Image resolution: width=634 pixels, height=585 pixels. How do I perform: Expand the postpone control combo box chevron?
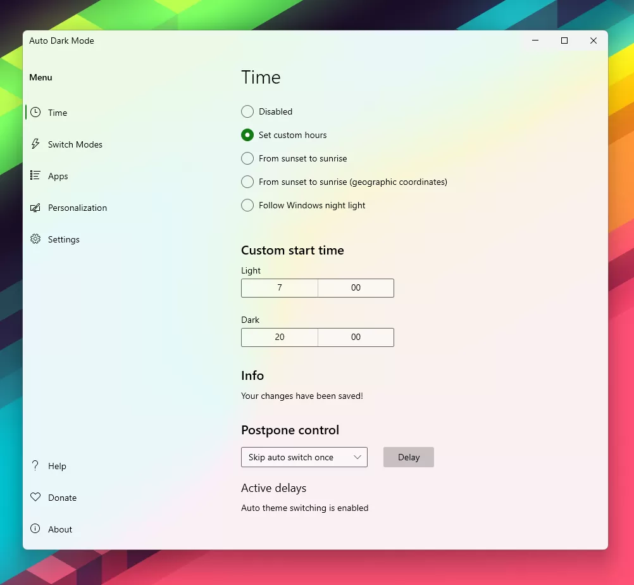tap(358, 456)
